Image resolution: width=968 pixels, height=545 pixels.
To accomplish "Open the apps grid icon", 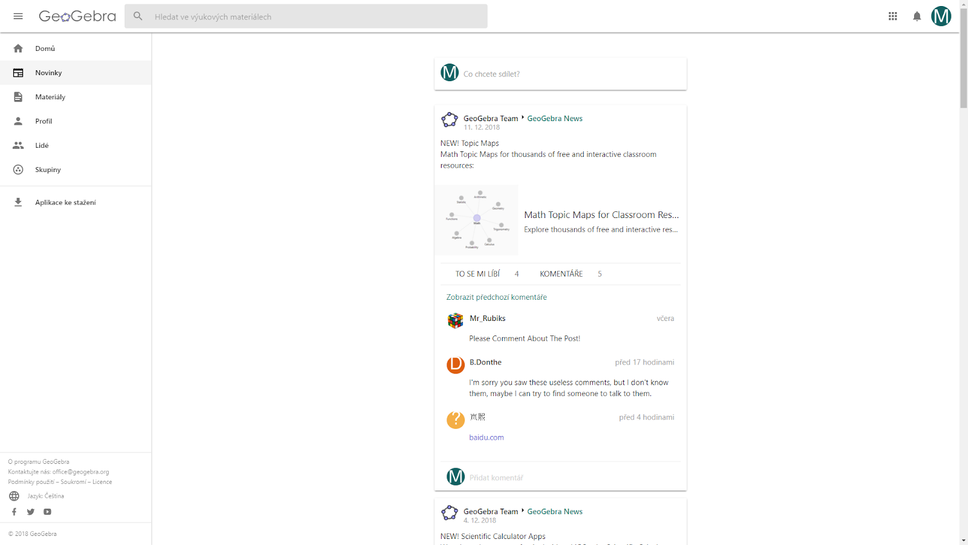I will tap(893, 16).
